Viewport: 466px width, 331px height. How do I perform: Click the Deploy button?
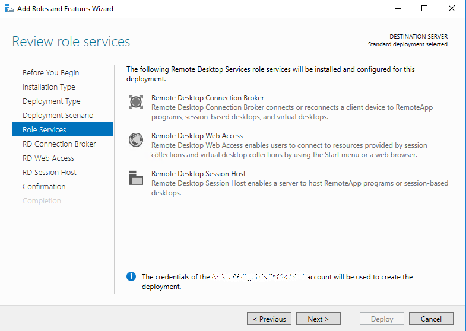point(382,319)
